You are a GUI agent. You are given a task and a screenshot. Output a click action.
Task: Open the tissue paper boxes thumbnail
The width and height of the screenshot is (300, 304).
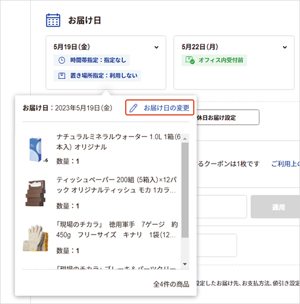tap(36, 193)
